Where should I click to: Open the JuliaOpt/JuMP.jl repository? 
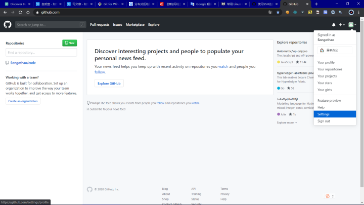(287, 99)
